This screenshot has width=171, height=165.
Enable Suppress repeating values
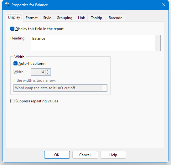(12, 101)
